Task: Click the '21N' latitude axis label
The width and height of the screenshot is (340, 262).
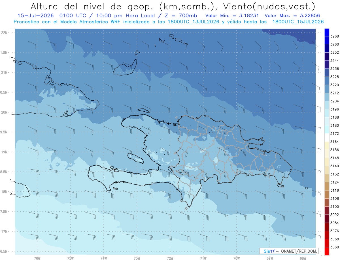Action: click(5, 73)
